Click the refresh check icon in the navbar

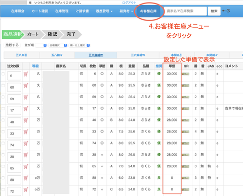pos(228,11)
